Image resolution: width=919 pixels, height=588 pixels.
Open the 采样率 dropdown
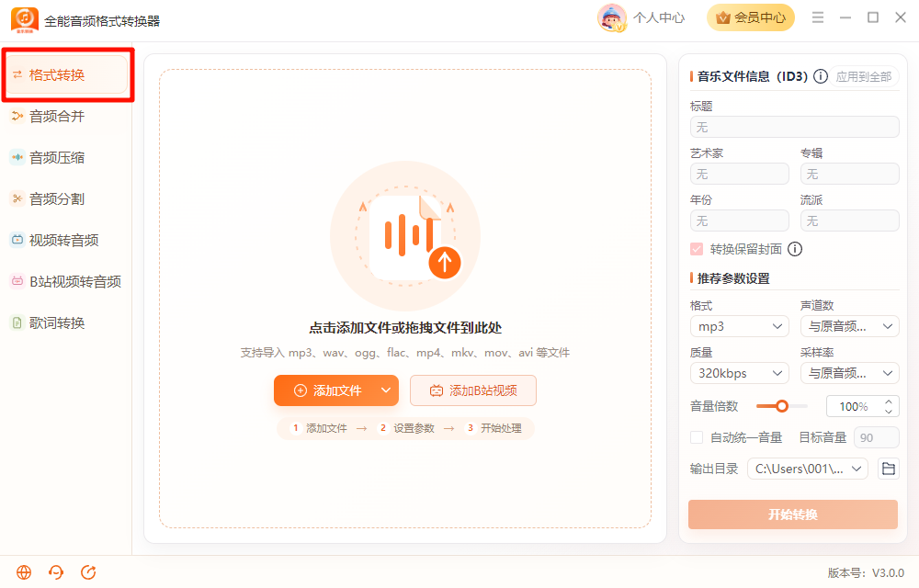[x=850, y=373]
